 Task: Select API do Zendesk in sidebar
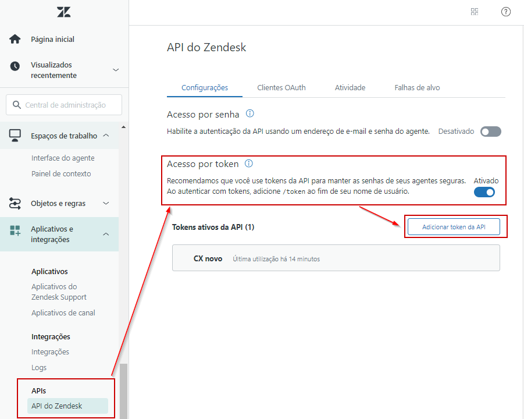(67, 406)
